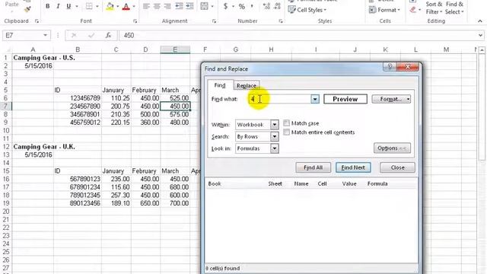487x274 pixels.
Task: Open the Borders dropdown arrow
Action: coord(97,6)
